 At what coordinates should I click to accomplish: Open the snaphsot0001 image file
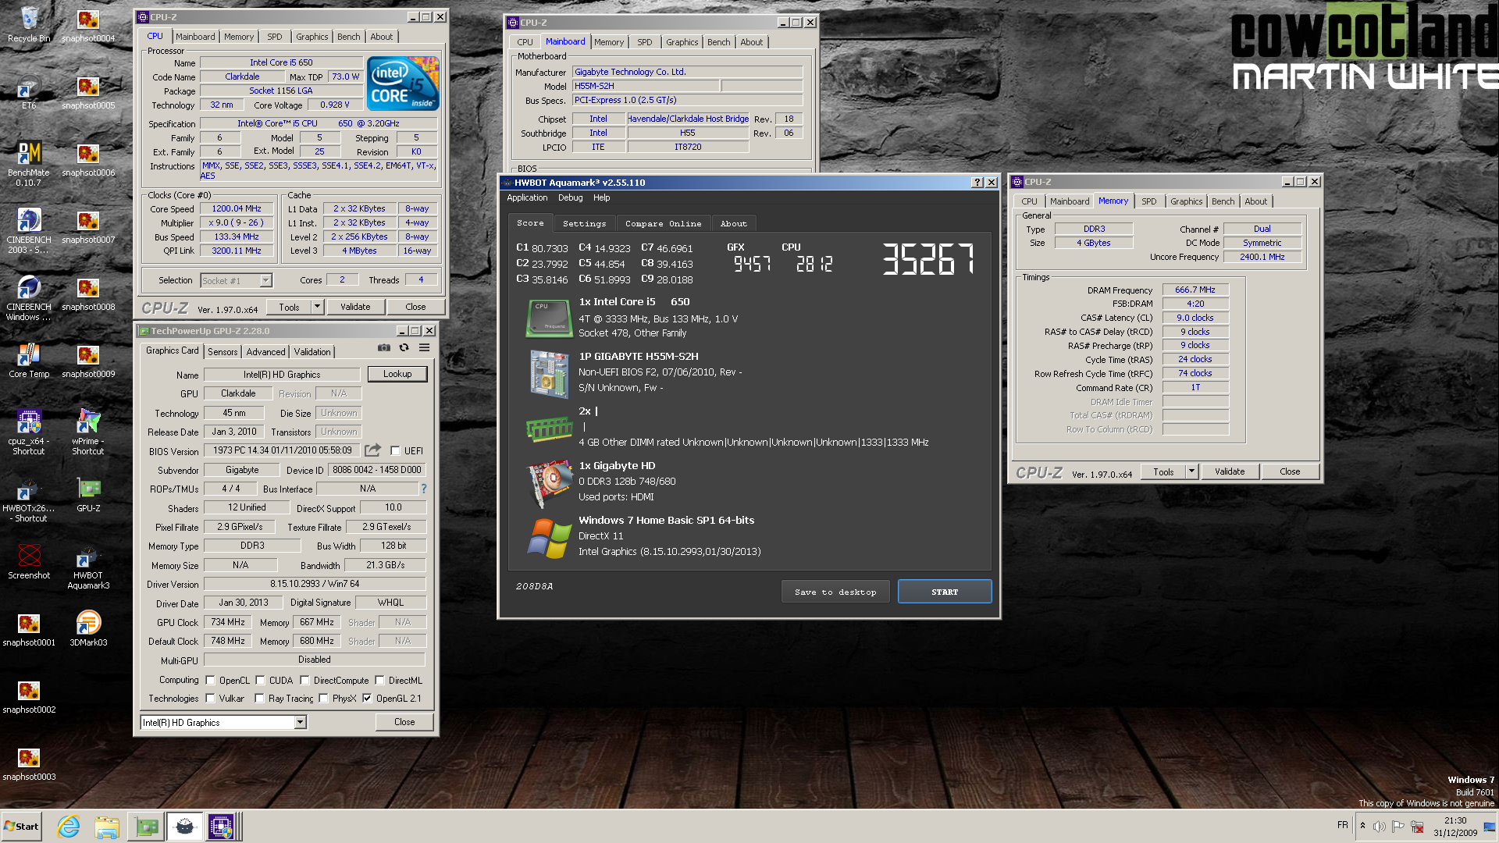pos(29,629)
